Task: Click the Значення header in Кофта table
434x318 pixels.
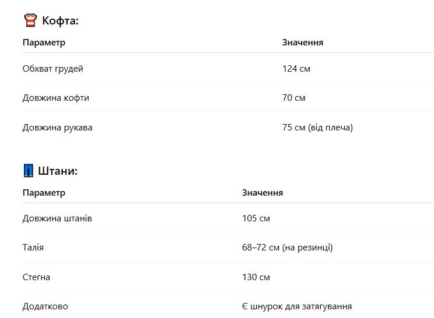Action: coord(303,43)
